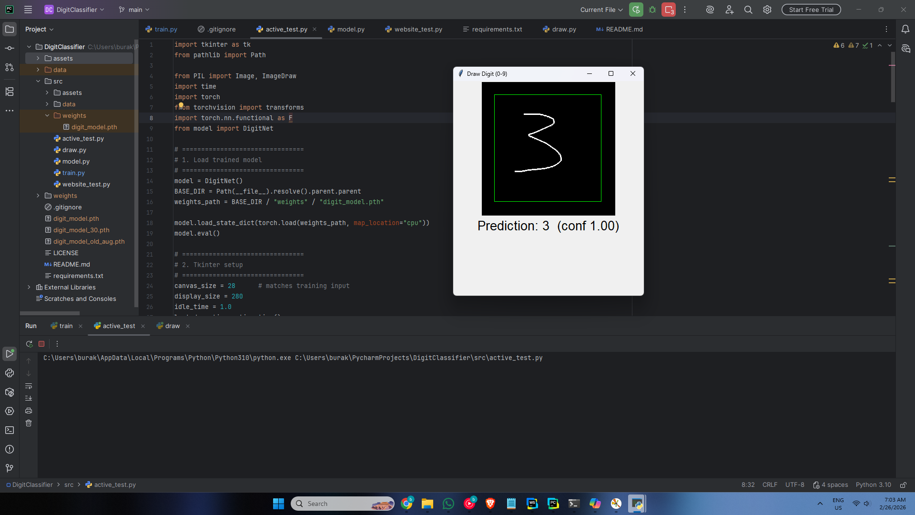This screenshot has width=915, height=515.
Task: Collapse the src folder
Action: pyautogui.click(x=38, y=81)
